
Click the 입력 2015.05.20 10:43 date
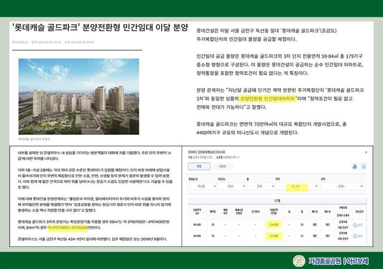[46, 42]
